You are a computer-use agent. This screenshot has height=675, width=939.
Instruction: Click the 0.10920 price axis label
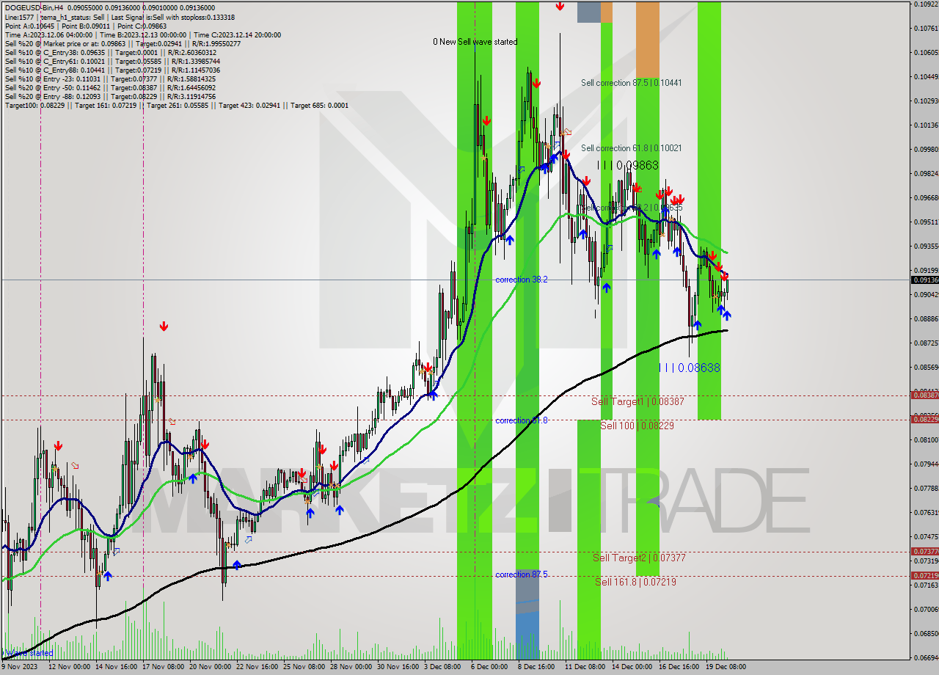[x=926, y=4]
